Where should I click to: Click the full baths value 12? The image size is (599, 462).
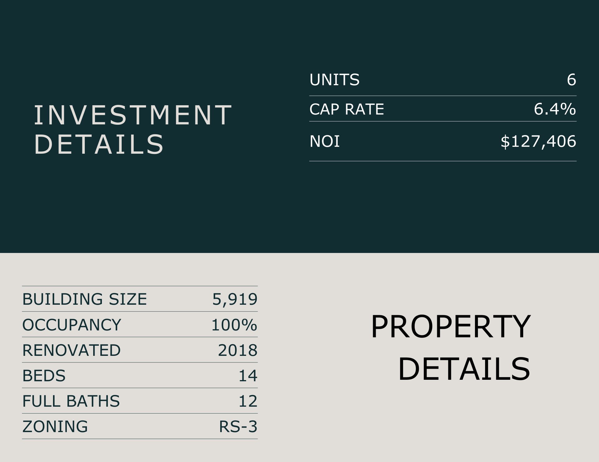pyautogui.click(x=248, y=401)
